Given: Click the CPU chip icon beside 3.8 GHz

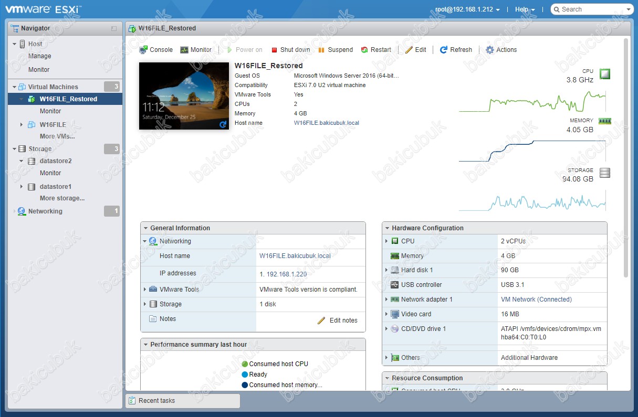Looking at the screenshot, I should (605, 74).
